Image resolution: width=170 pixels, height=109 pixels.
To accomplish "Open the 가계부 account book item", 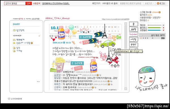I will [x=19, y=51].
